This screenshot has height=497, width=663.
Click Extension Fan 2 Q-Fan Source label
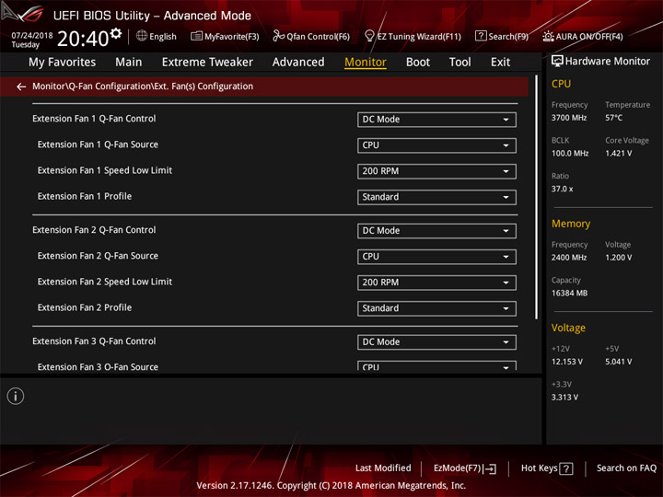(98, 256)
